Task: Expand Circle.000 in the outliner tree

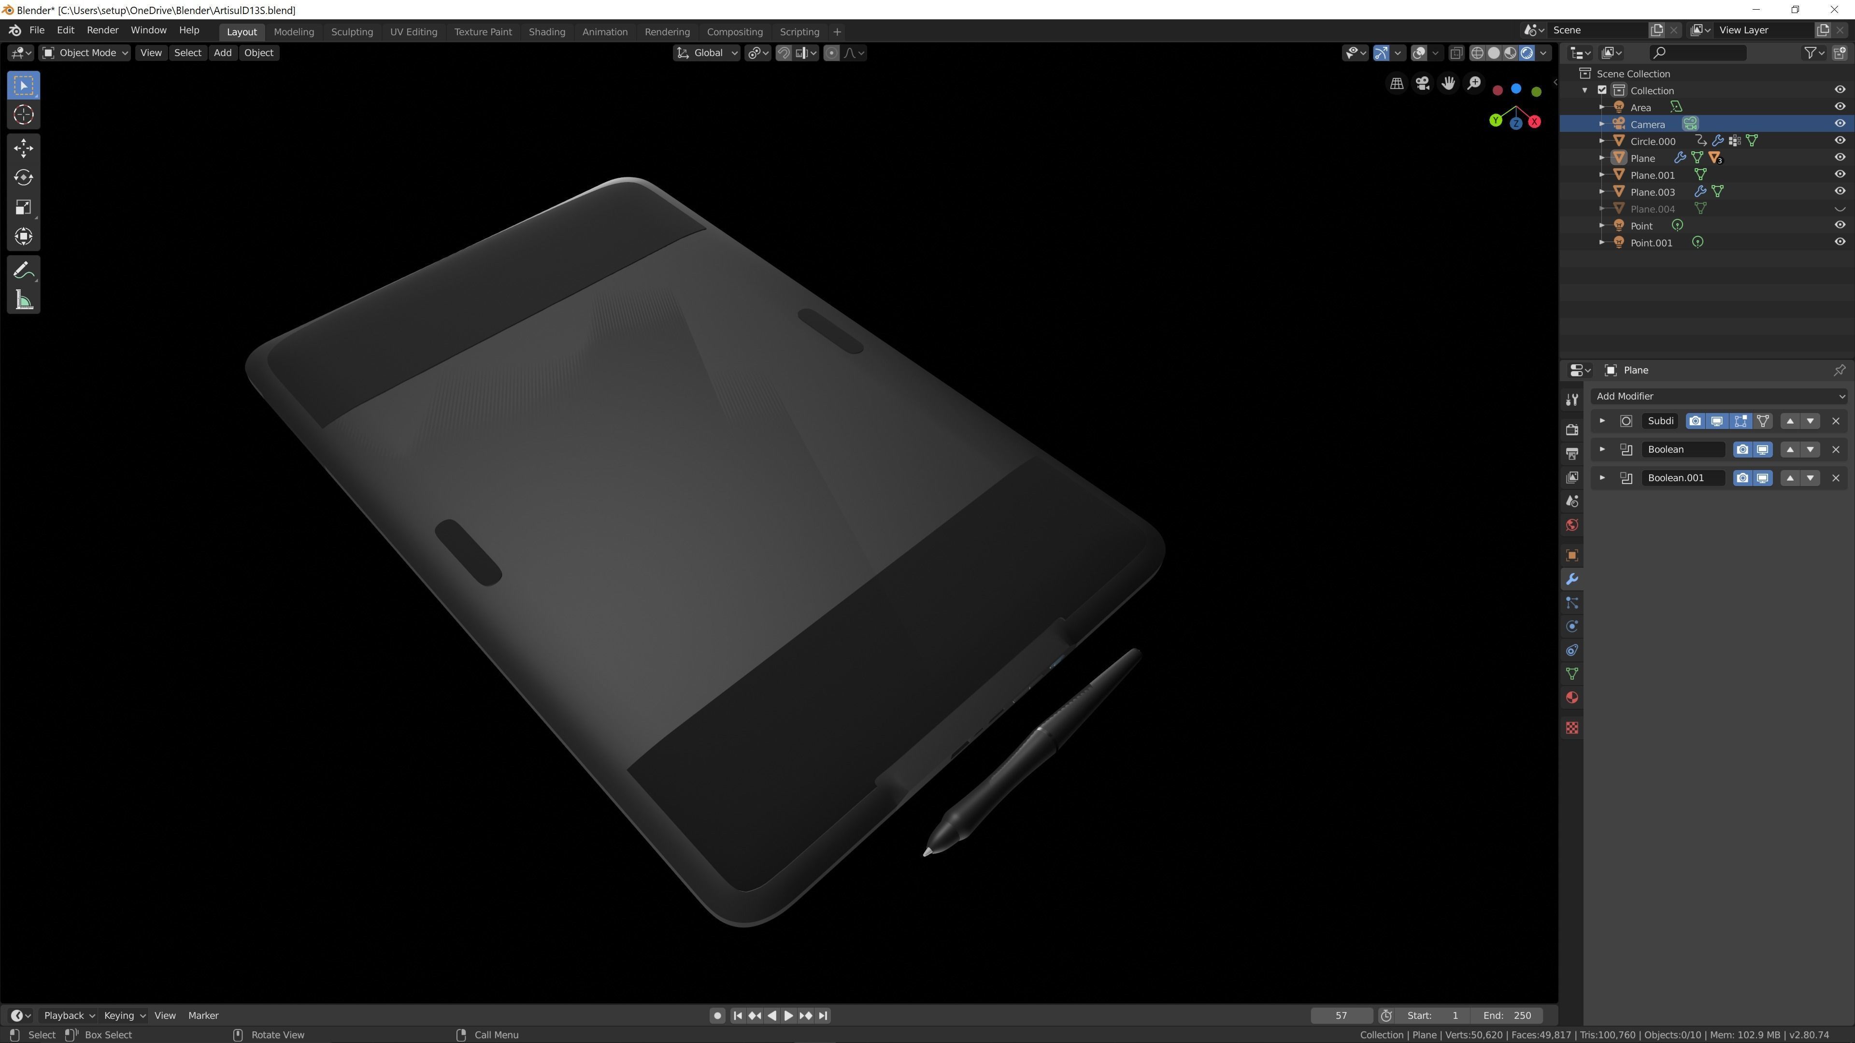Action: pos(1601,141)
